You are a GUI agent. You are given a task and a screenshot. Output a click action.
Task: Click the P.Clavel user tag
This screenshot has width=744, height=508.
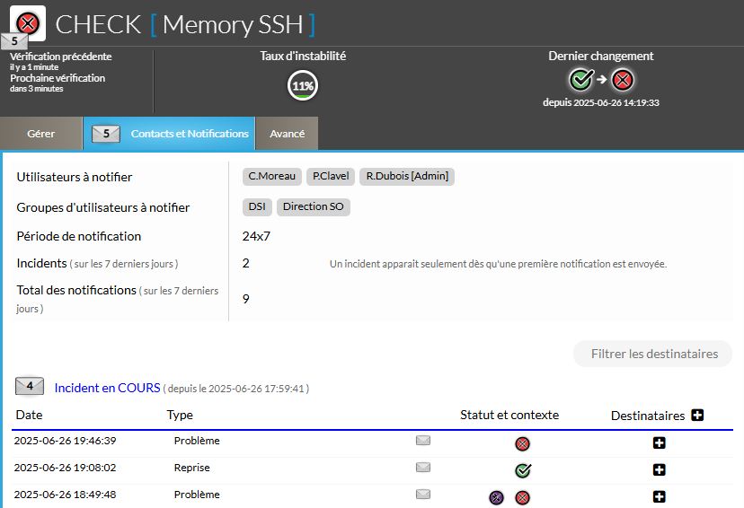[x=331, y=176]
